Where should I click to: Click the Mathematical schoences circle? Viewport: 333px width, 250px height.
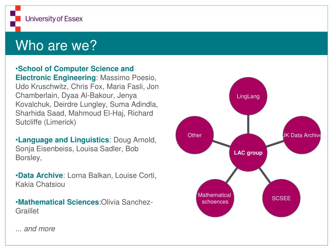tap(215, 198)
